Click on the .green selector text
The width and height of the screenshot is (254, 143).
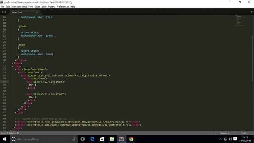[x=22, y=26]
